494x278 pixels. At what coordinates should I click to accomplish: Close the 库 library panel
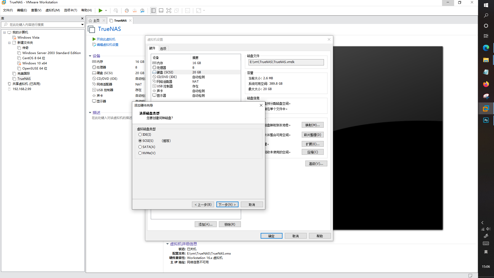click(x=82, y=19)
